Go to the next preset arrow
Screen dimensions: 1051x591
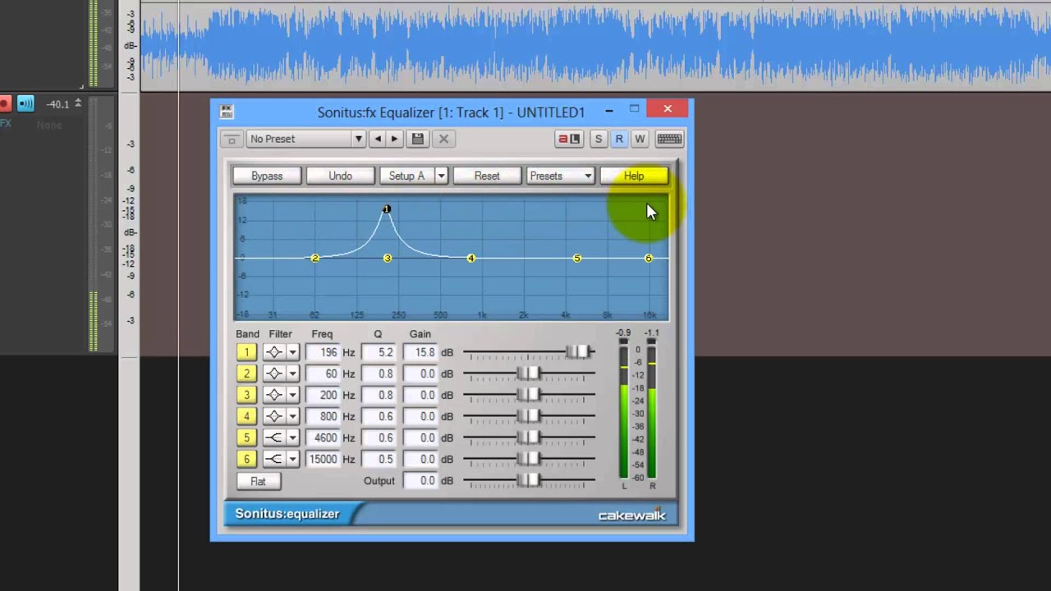(394, 139)
